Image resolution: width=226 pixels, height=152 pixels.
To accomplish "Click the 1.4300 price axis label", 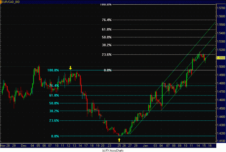I will point(221,125).
